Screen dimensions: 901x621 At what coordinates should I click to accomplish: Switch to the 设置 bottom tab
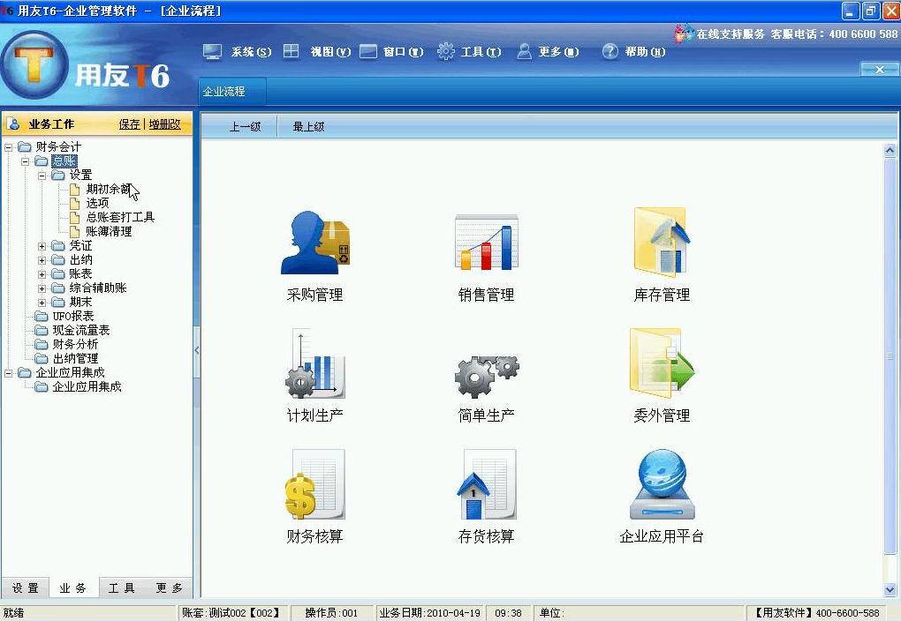(26, 587)
